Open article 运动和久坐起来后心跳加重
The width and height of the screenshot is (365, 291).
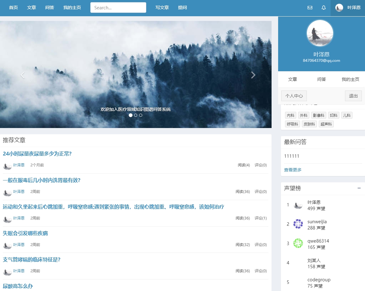coord(113,207)
